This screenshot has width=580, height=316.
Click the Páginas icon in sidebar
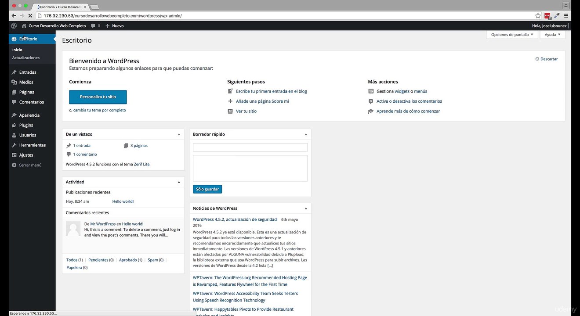(14, 92)
